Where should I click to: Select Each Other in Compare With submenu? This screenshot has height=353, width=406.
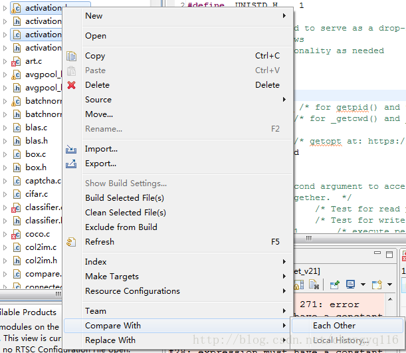click(x=348, y=326)
